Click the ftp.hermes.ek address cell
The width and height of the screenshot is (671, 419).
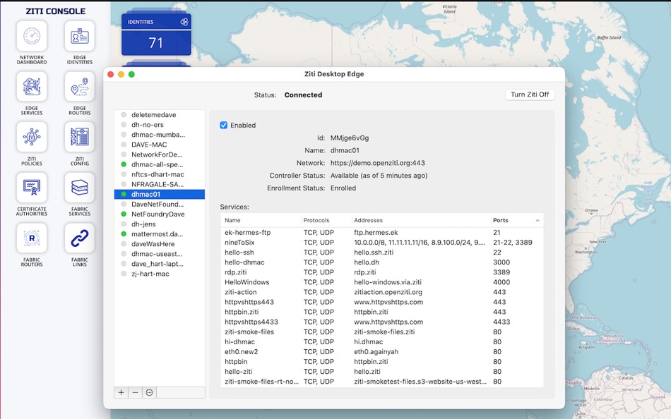pos(376,233)
